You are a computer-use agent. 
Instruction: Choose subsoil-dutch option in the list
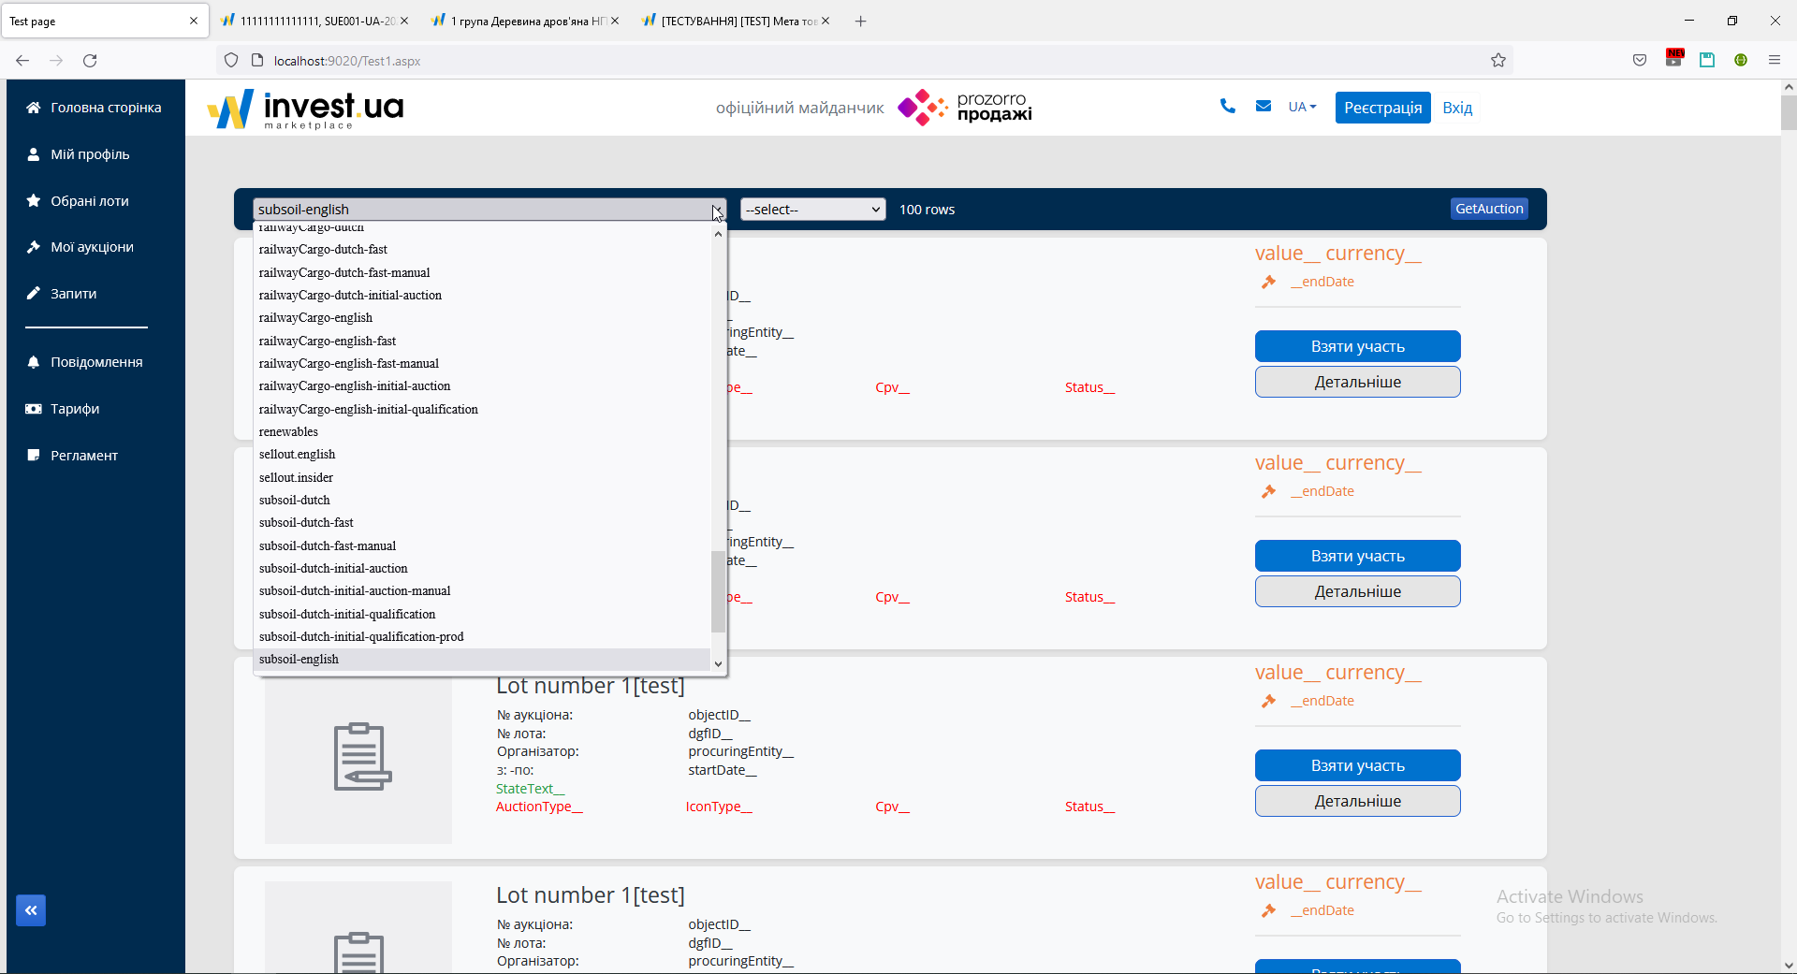click(x=482, y=501)
